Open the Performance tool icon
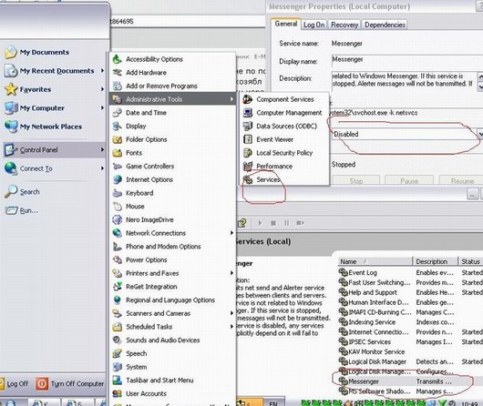This screenshot has width=483, height=406. pos(248,167)
